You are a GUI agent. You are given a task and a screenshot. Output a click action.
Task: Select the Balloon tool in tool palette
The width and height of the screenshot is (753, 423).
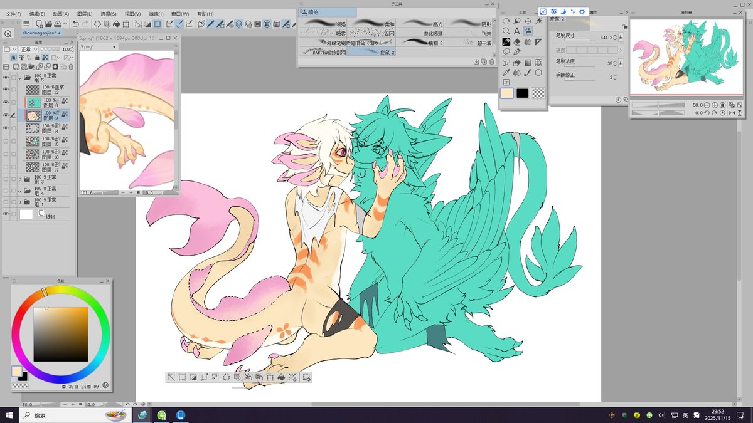point(506,51)
